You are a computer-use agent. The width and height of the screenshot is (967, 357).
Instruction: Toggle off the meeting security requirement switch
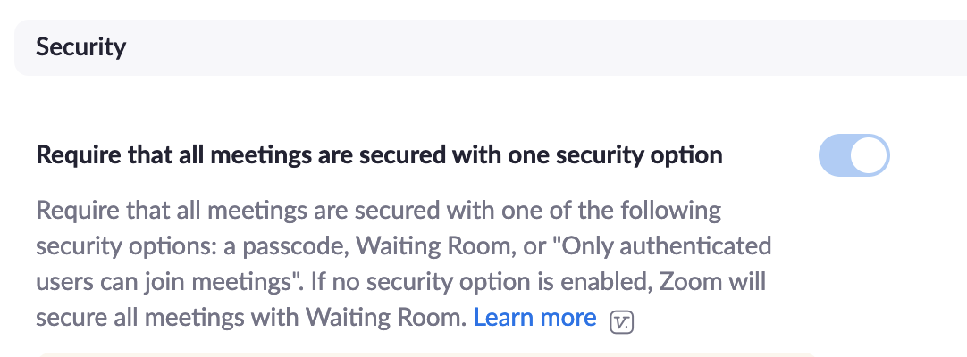pyautogui.click(x=853, y=155)
